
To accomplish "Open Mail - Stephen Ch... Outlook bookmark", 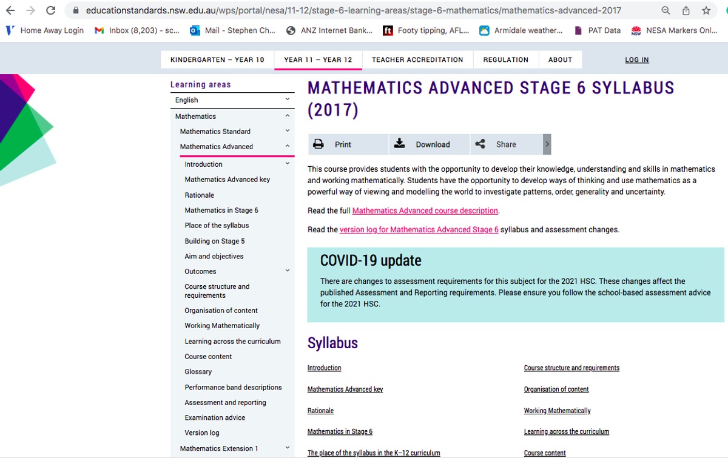I will coord(233,30).
